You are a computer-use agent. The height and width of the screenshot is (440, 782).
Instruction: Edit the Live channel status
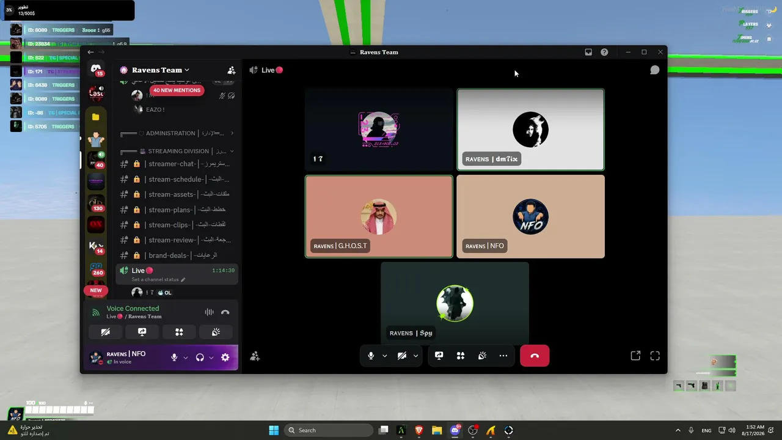pyautogui.click(x=158, y=280)
